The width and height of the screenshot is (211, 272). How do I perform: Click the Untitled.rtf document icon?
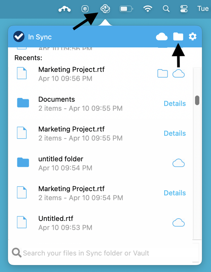(x=22, y=222)
